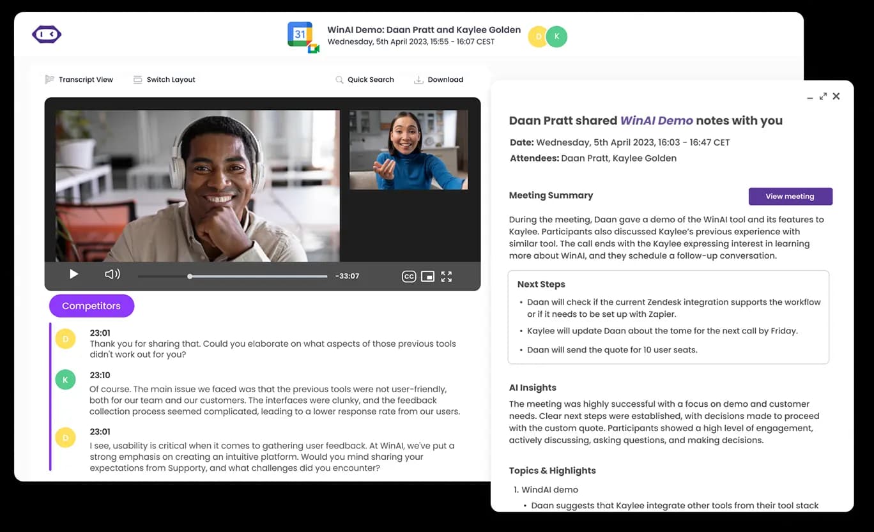874x532 pixels.
Task: Minimize the notes panel
Action: 810,97
